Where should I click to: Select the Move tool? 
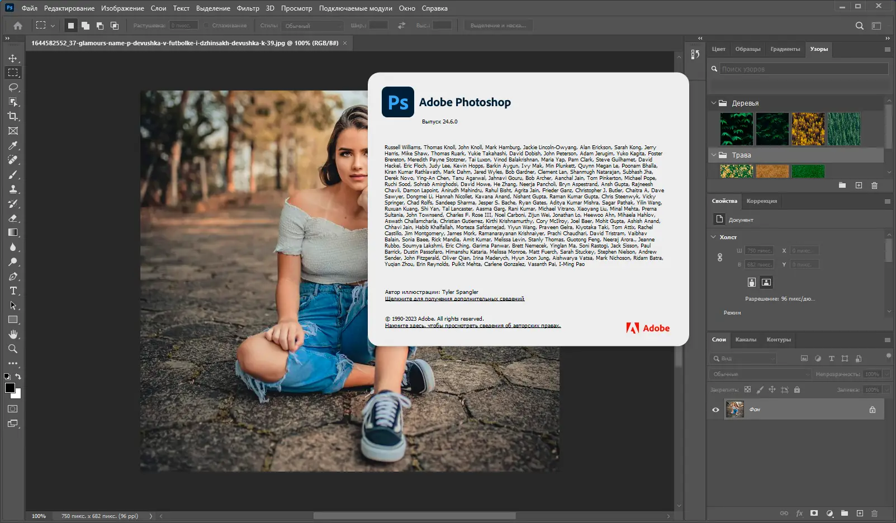pyautogui.click(x=13, y=58)
